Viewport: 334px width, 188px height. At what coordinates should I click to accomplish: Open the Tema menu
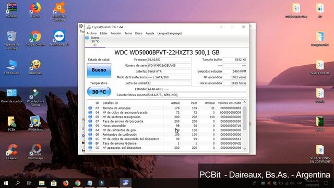(128, 33)
